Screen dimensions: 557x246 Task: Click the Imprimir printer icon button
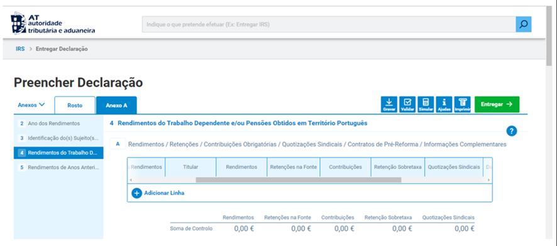coord(463,105)
